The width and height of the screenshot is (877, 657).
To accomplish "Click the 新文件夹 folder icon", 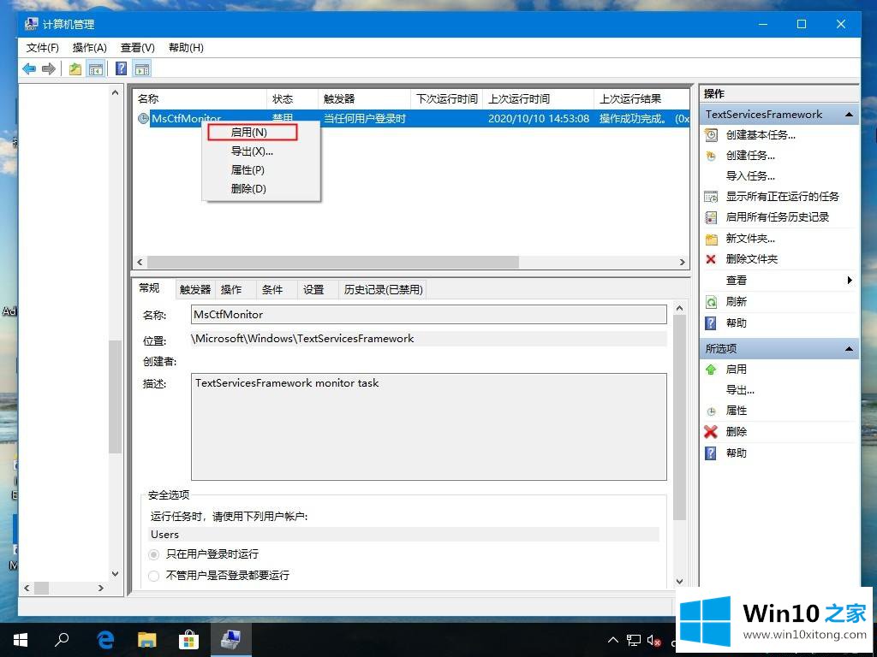I will [x=711, y=240].
